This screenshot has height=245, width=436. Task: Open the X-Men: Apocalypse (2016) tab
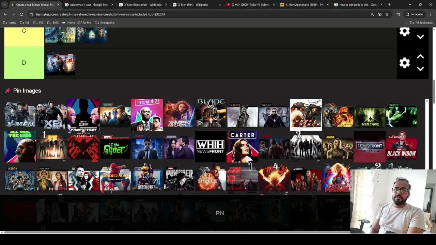[304, 5]
